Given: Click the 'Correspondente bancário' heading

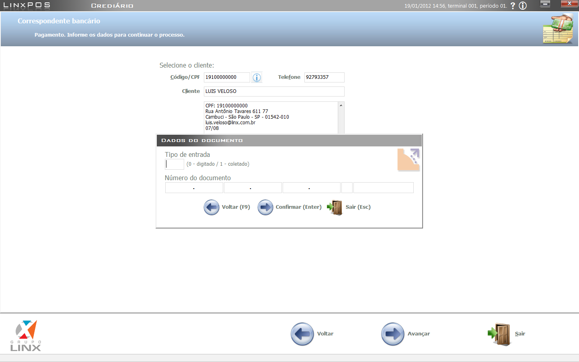Looking at the screenshot, I should (x=59, y=21).
